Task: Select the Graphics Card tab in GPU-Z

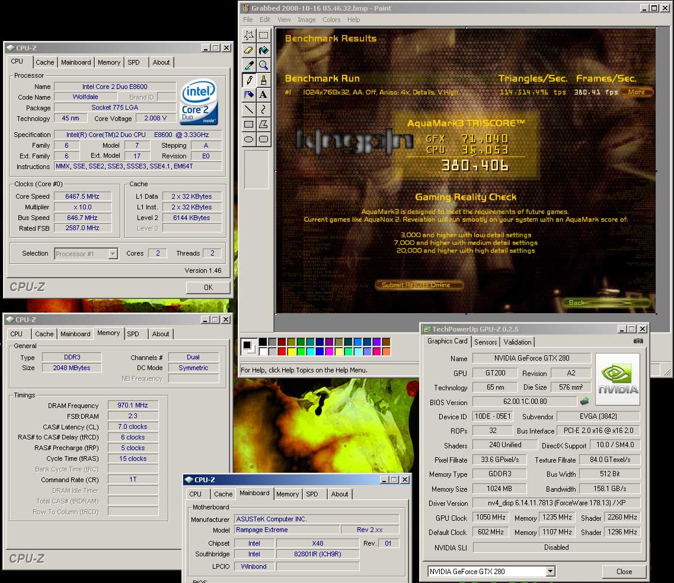Action: [x=447, y=341]
